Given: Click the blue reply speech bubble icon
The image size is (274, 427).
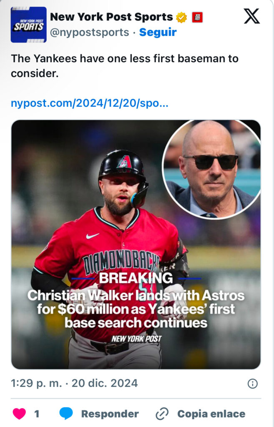Looking at the screenshot, I should 66,414.
